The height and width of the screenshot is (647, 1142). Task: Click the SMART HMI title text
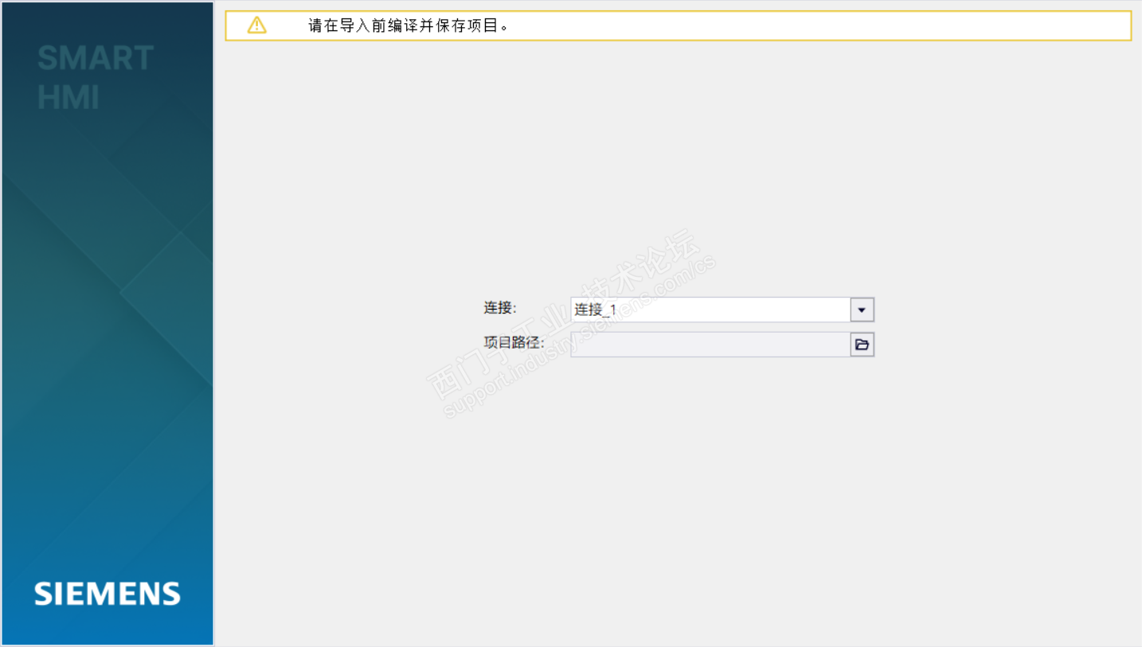(96, 78)
